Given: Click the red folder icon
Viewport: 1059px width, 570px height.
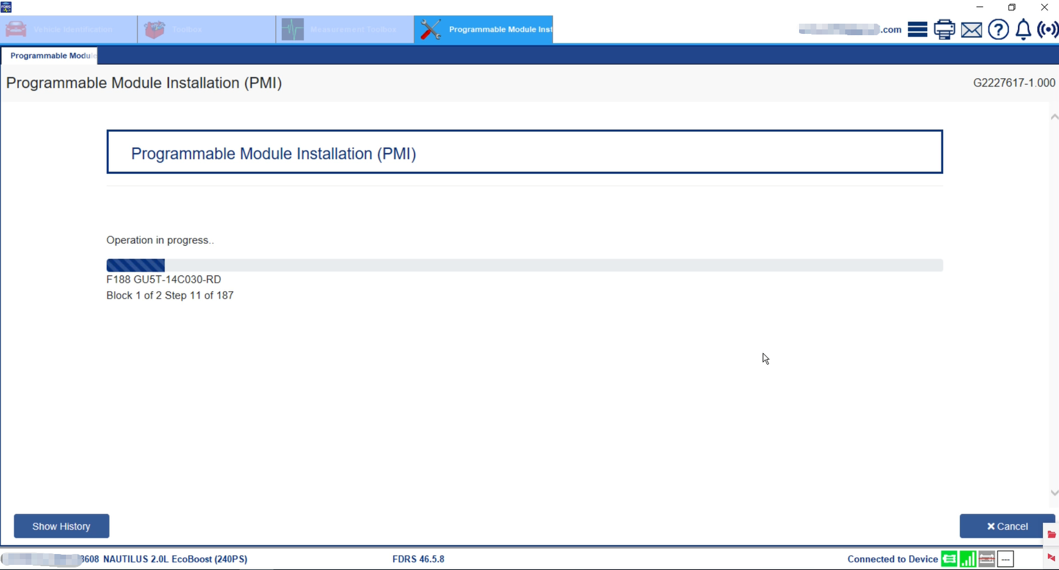Looking at the screenshot, I should point(1051,534).
